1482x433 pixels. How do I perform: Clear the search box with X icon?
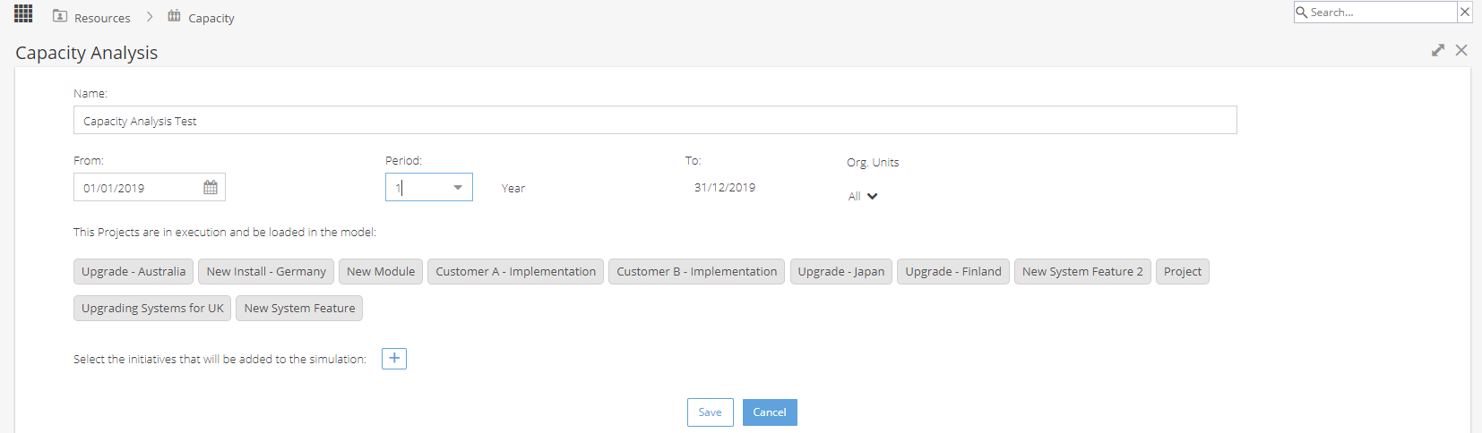pyautogui.click(x=1465, y=12)
